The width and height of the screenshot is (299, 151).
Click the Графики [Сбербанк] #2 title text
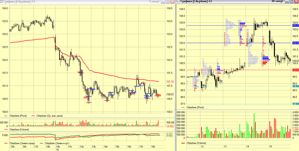pyautogui.click(x=196, y=1)
